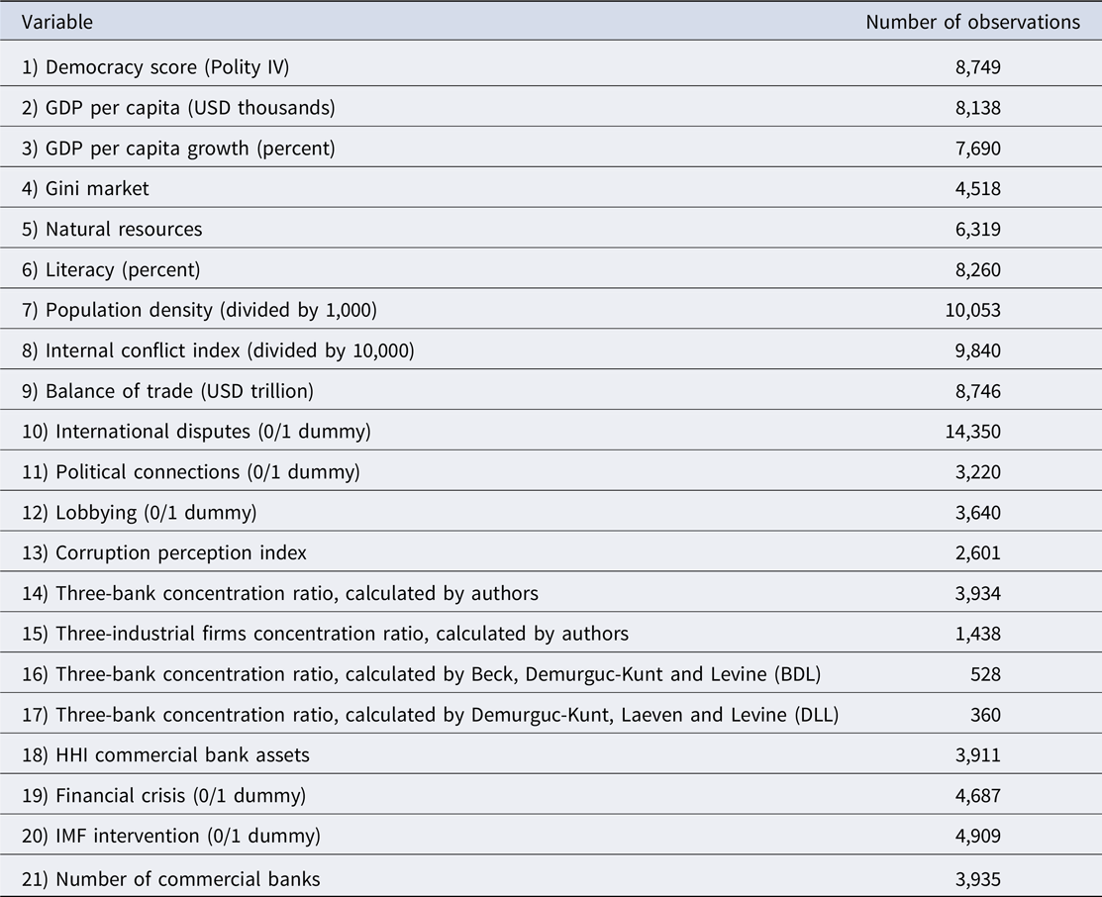Select Corruption perception index value 2,601
Image resolution: width=1102 pixels, height=897 pixels.
click(x=977, y=553)
